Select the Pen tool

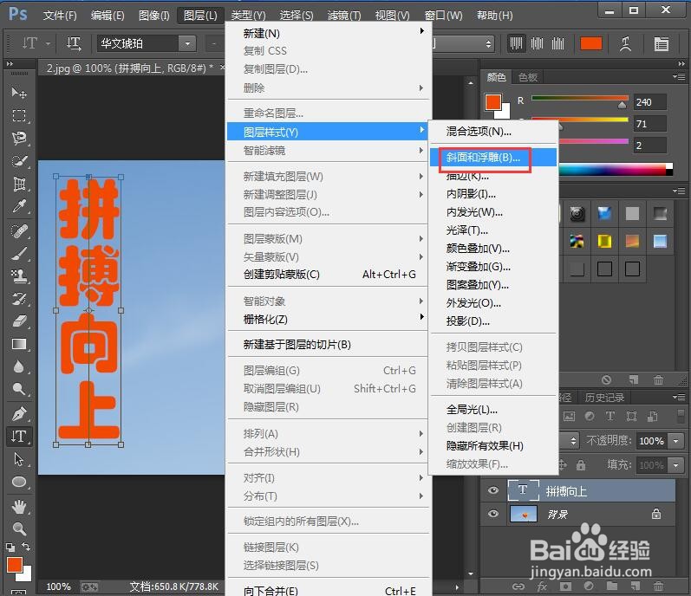tap(18, 413)
